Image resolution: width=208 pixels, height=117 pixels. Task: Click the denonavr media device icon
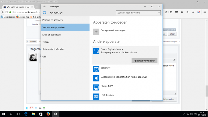tap(96, 69)
